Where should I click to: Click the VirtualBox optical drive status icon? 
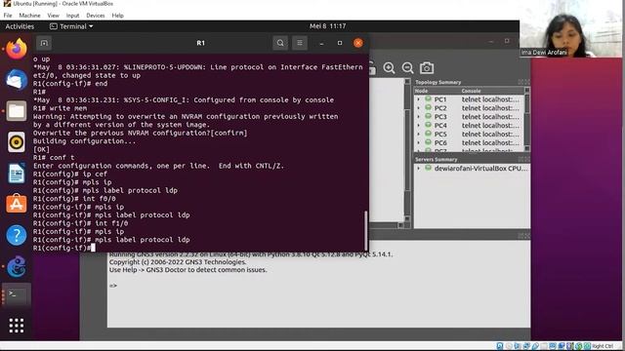click(x=509, y=346)
